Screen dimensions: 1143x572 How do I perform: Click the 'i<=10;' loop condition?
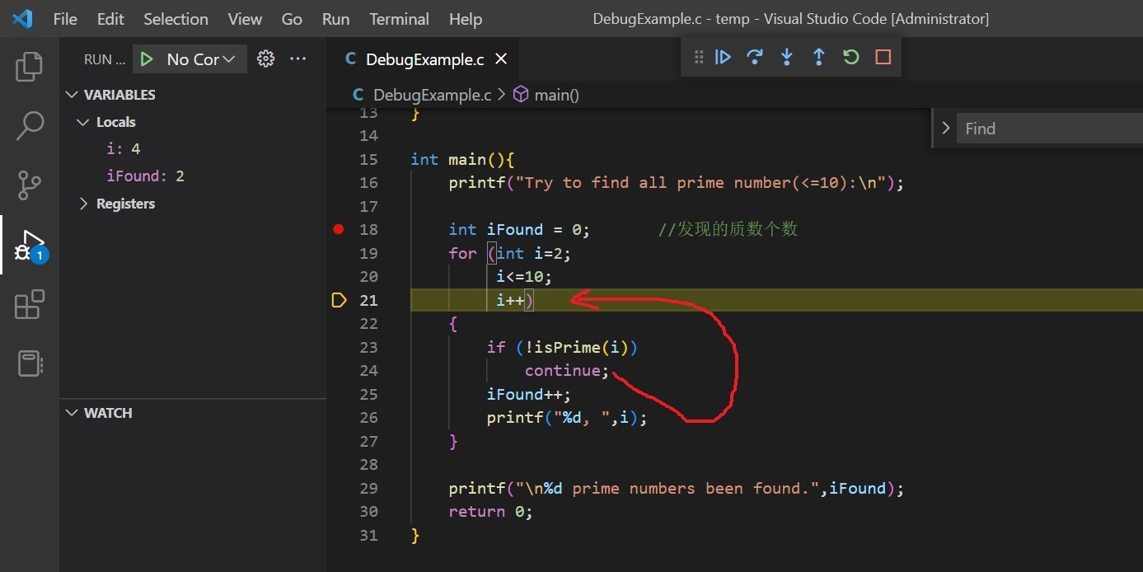pyautogui.click(x=524, y=277)
